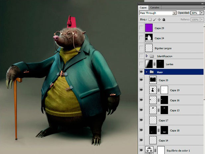The image size is (205, 154).
Task: Hide the Capa 14 layer
Action: (141, 140)
